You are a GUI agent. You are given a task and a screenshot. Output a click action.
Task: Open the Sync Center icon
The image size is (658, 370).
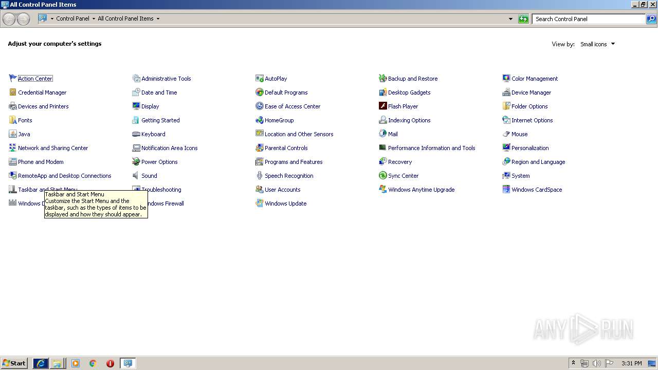tap(383, 176)
